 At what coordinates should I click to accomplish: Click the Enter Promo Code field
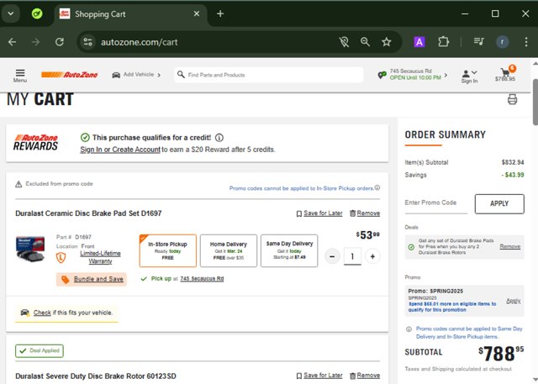coord(435,203)
